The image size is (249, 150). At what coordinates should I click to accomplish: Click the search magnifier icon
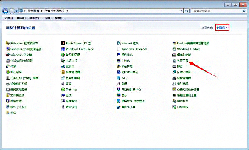[244, 11]
